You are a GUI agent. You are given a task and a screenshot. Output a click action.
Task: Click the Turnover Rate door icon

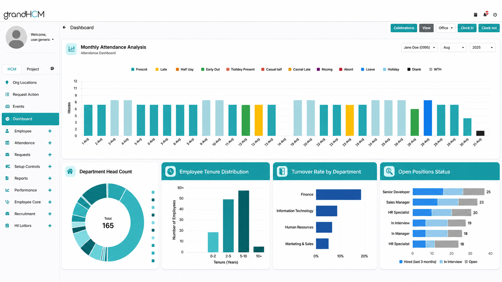[282, 171]
